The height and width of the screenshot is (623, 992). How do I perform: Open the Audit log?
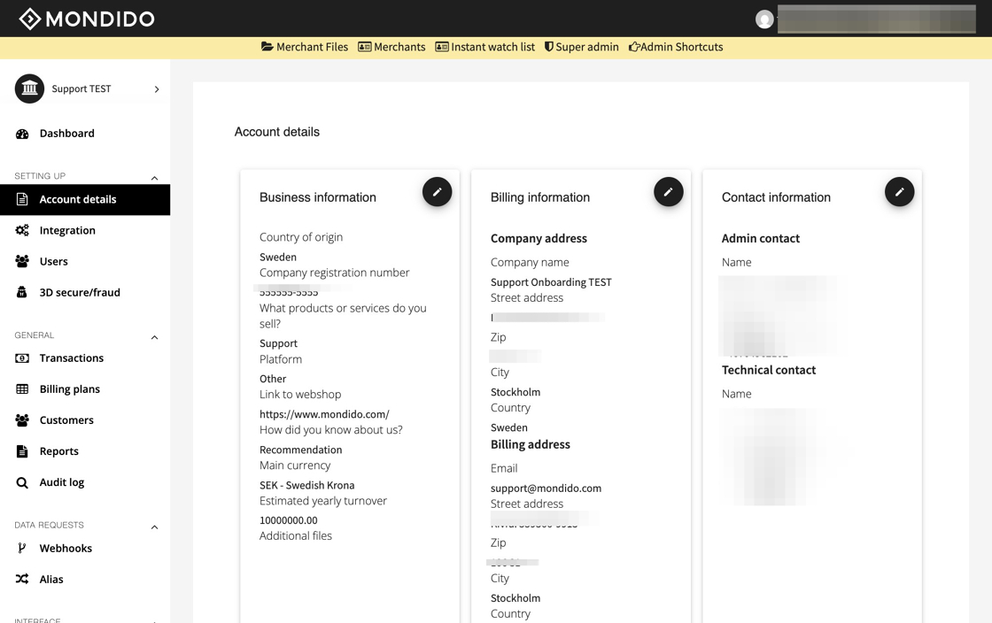[x=61, y=482]
